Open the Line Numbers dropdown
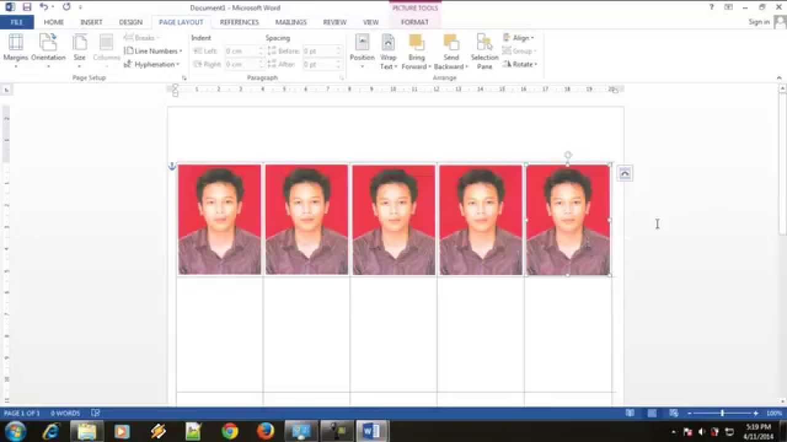The image size is (787, 442). point(153,51)
